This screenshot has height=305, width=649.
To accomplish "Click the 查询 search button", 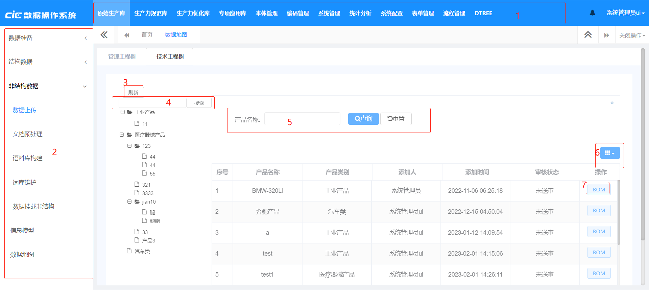I will (363, 119).
